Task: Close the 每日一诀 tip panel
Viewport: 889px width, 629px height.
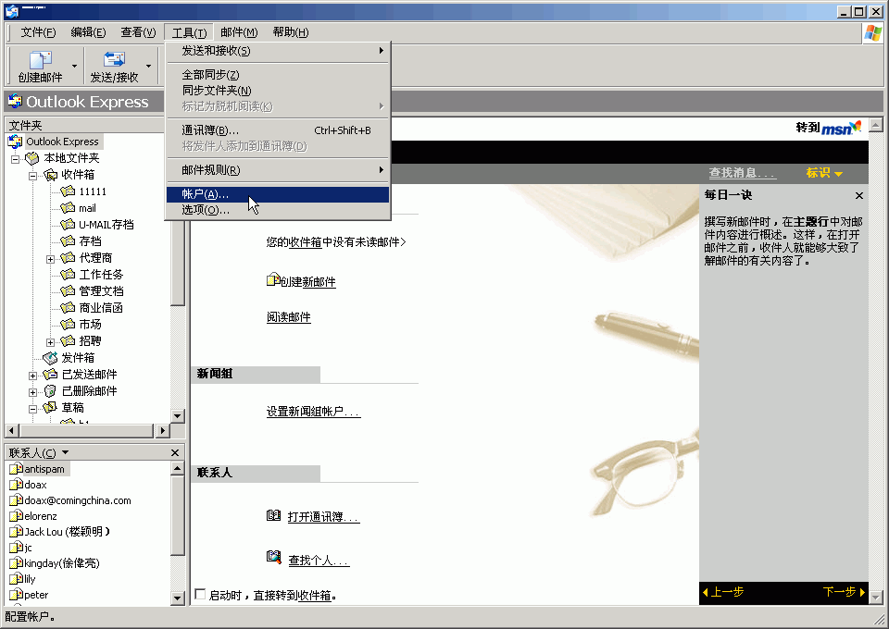Action: coord(859,195)
